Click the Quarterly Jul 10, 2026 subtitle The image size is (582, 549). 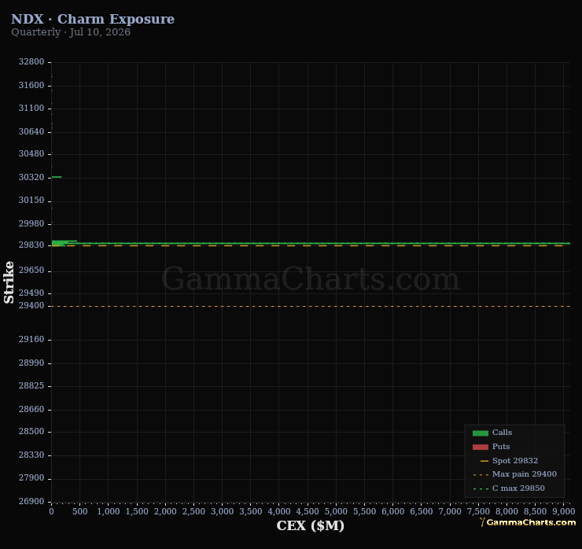[71, 32]
